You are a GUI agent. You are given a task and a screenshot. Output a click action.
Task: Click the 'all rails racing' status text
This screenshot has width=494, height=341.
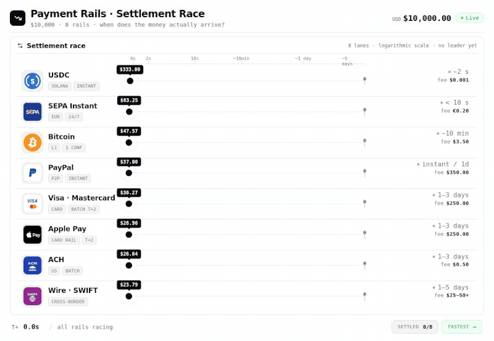pyautogui.click(x=85, y=327)
